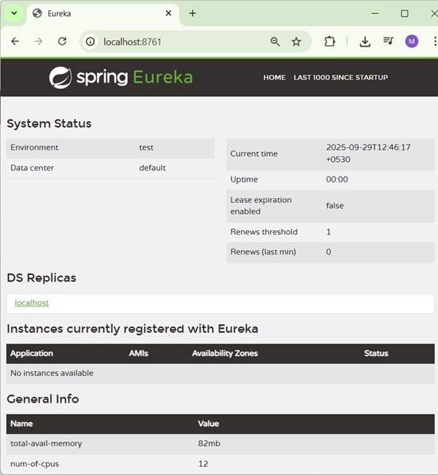Go to the HOME navigation item

(x=274, y=77)
